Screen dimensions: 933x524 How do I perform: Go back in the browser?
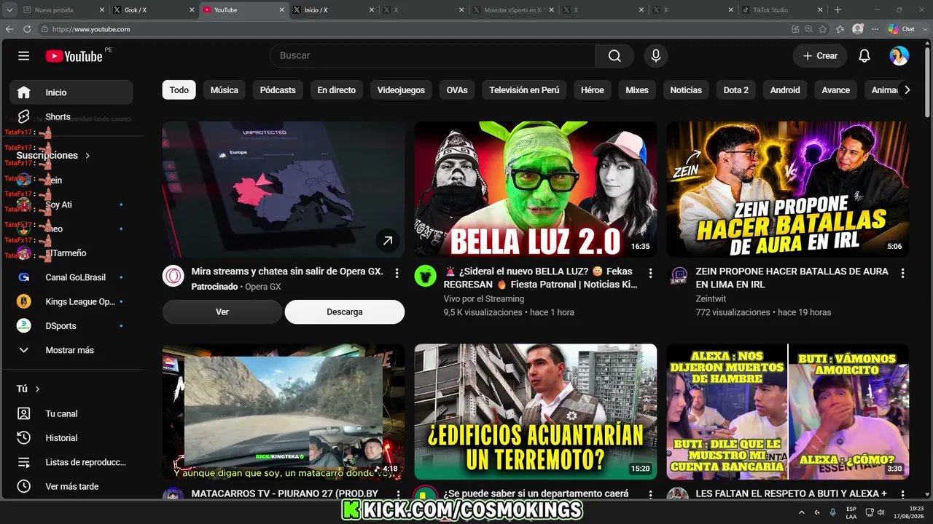click(9, 29)
